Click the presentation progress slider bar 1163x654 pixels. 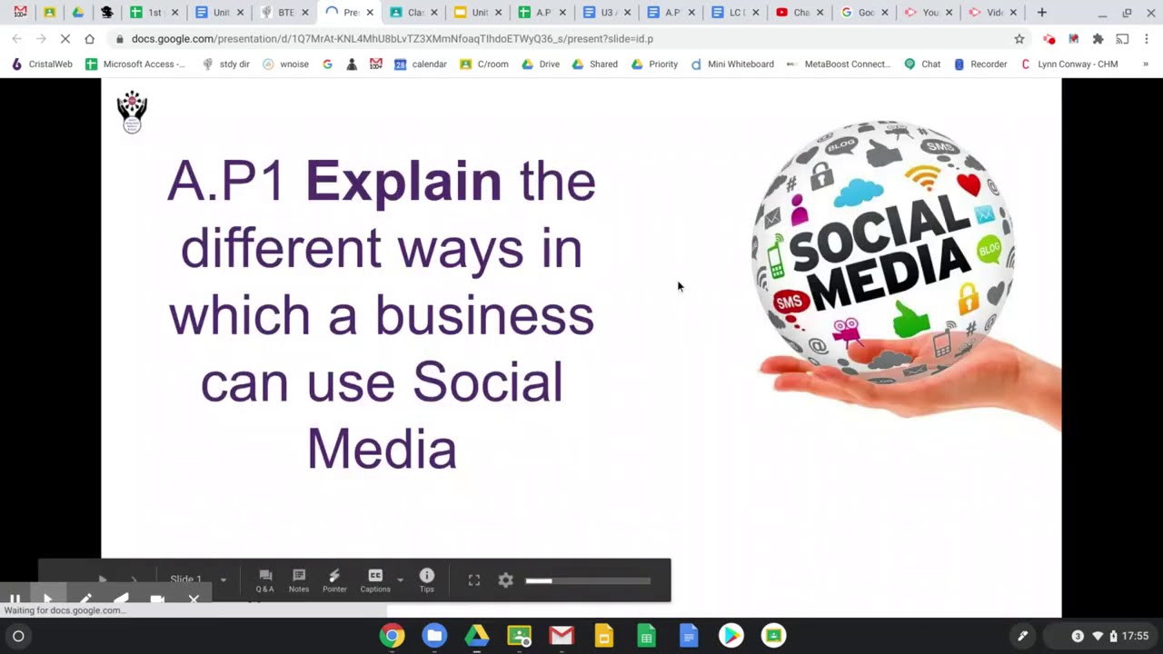(588, 580)
